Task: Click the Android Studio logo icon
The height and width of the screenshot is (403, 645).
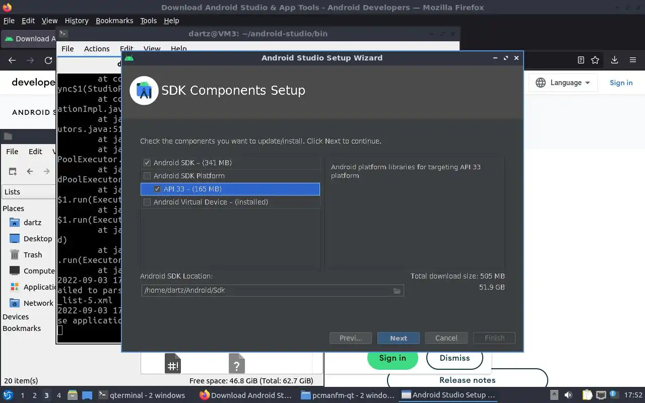Action: 144,91
